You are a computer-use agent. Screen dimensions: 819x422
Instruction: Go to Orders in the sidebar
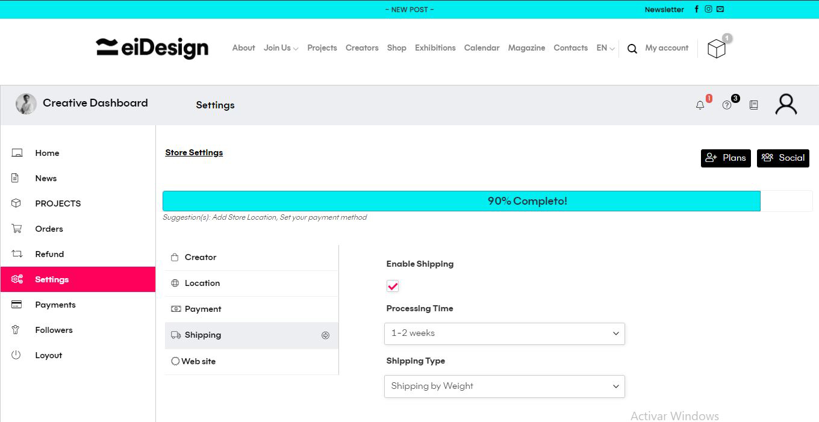click(x=49, y=229)
